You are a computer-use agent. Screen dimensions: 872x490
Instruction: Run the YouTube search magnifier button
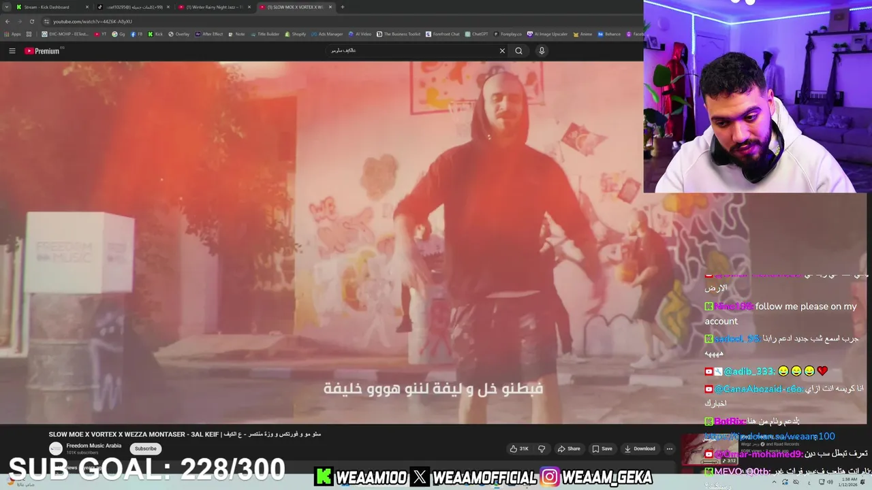519,50
